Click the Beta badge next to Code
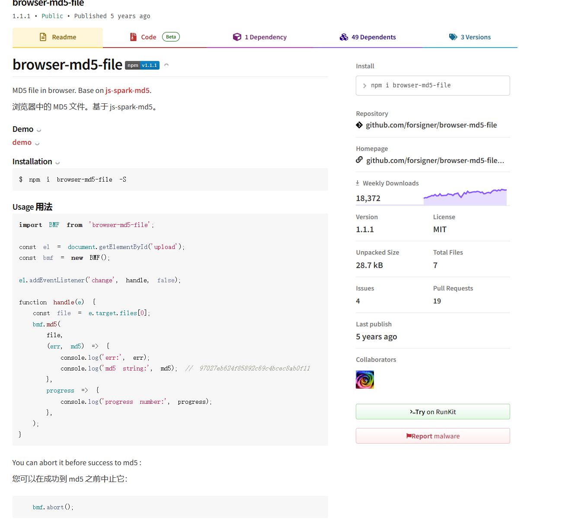Screen dimensions: 562x527 pyautogui.click(x=171, y=37)
